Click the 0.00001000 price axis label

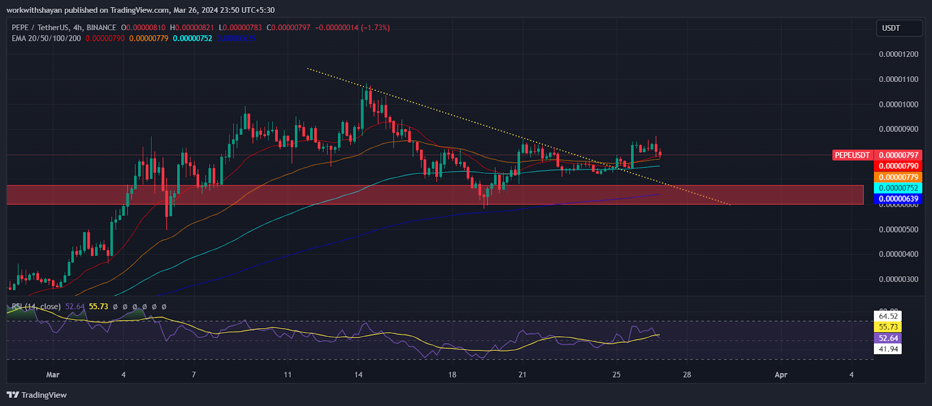898,104
